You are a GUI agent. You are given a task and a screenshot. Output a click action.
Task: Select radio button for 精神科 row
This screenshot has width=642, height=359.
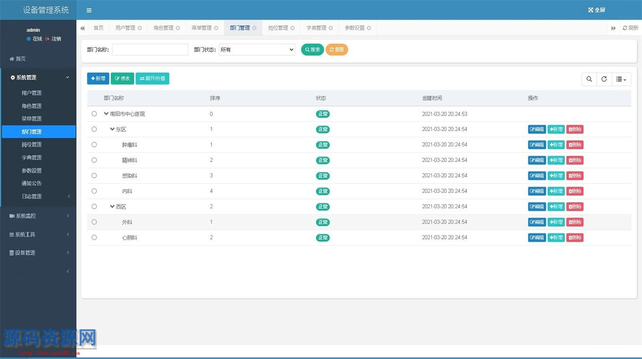94,160
